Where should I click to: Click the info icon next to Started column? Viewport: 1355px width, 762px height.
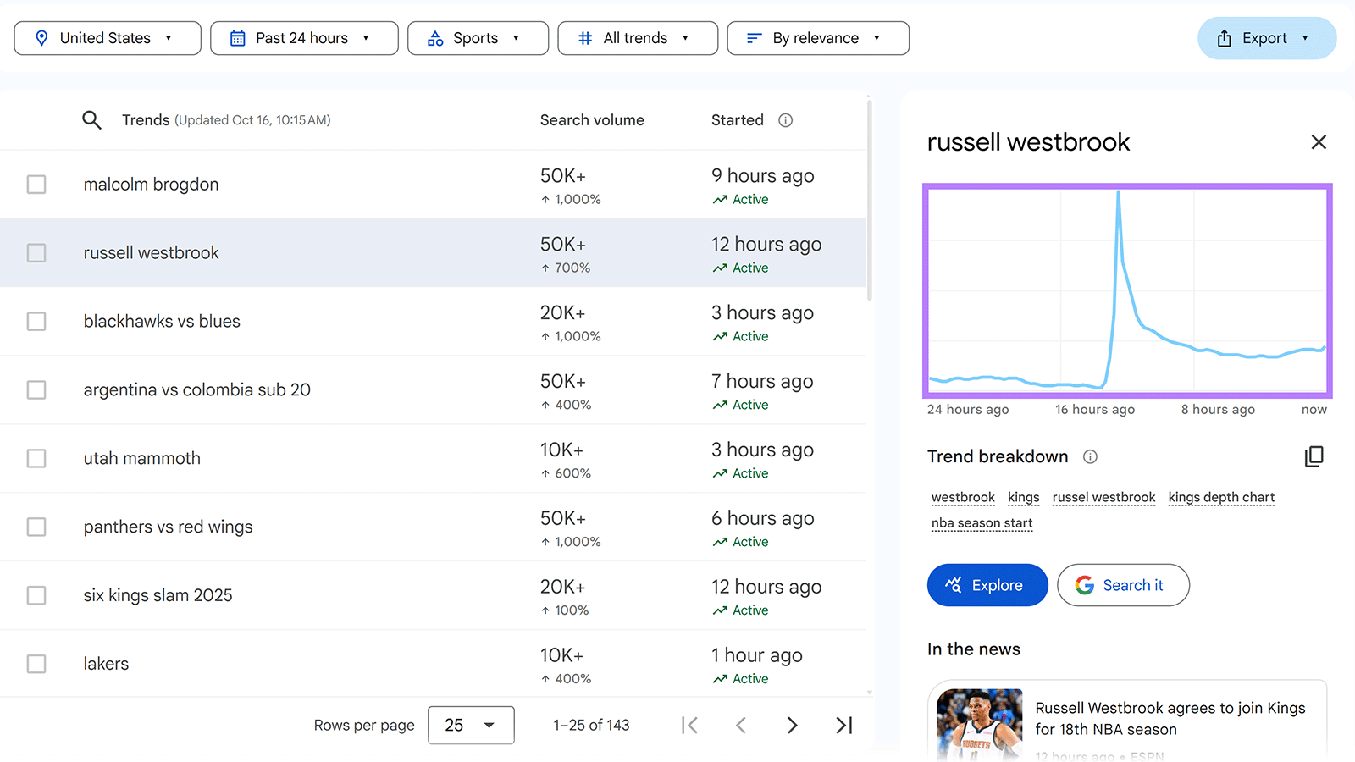(x=785, y=120)
